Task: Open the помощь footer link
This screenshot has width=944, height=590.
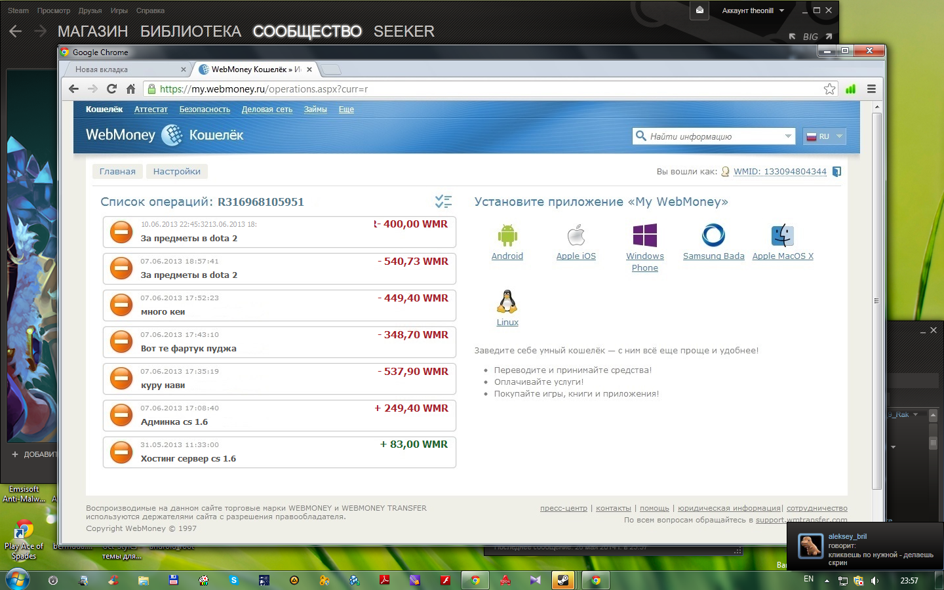Action: coord(654,508)
